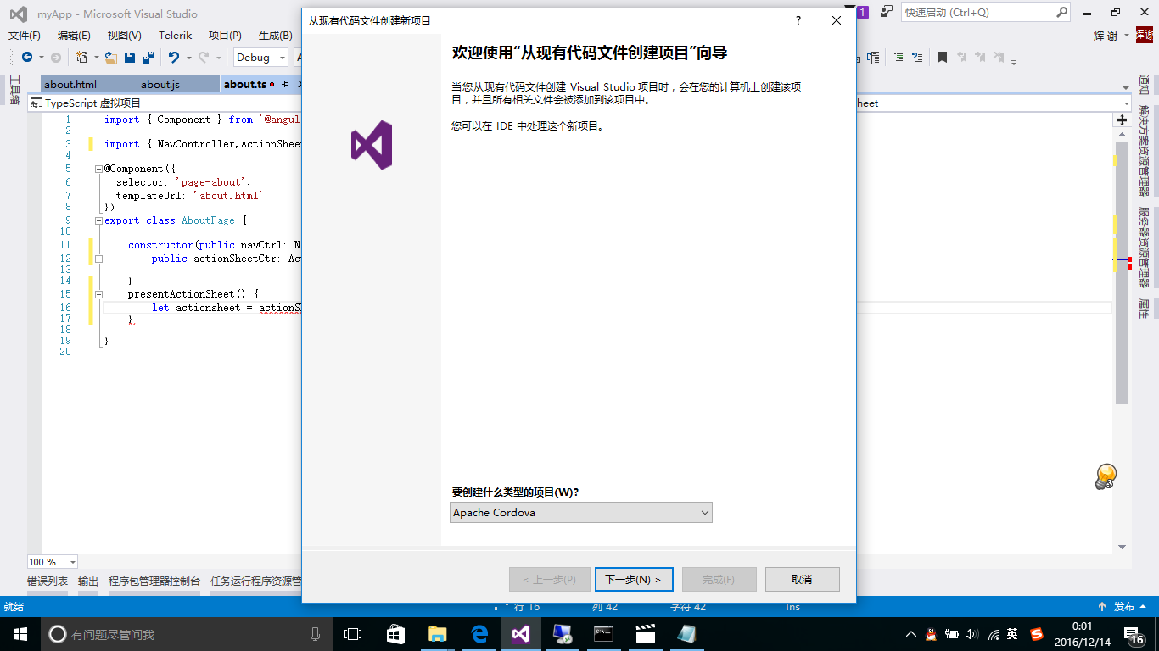The image size is (1159, 651).
Task: Click the open file folder icon
Action: tap(110, 58)
